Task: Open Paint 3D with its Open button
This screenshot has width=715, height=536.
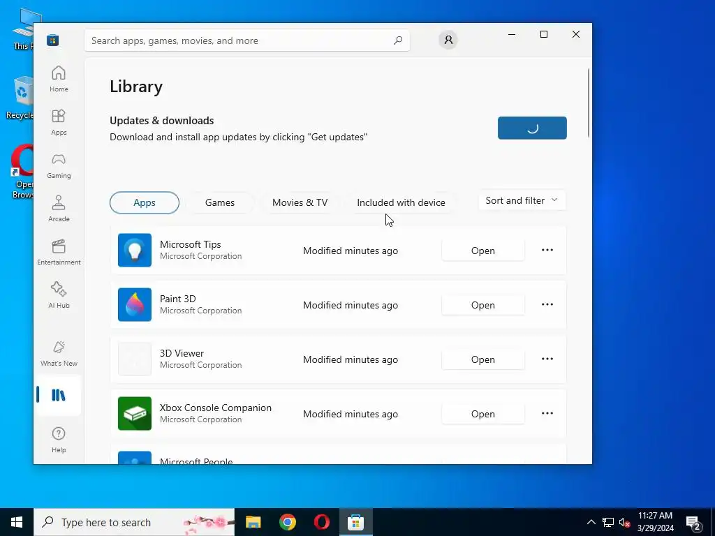Action: 483,305
